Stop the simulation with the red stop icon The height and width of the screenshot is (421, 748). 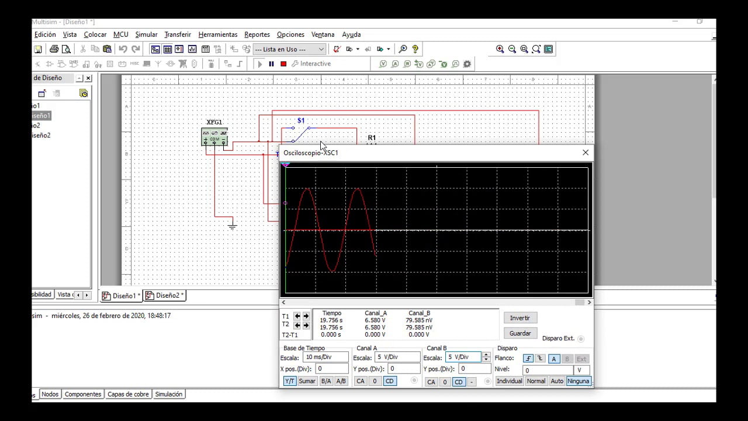point(283,64)
